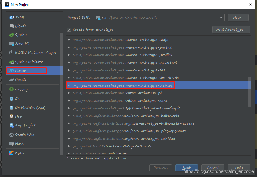Click the Flash folder icon
The height and width of the screenshot is (177, 257).
point(11,144)
